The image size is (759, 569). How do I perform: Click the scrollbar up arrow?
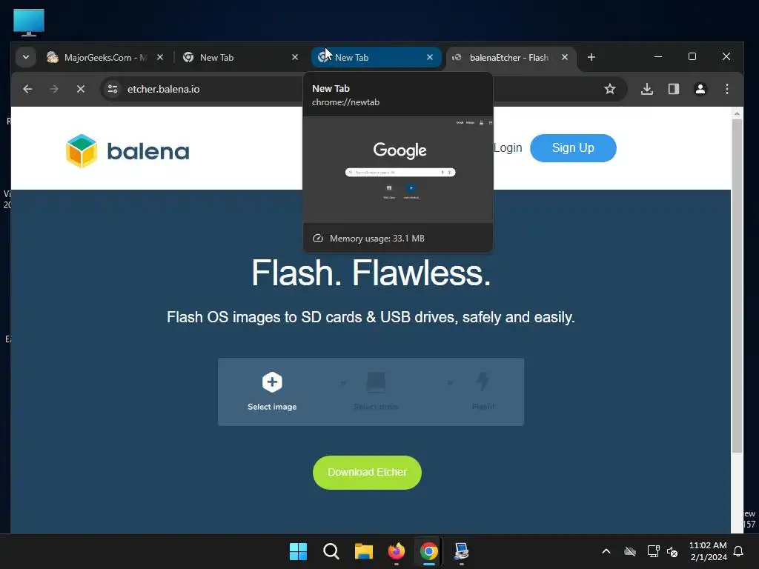737,113
